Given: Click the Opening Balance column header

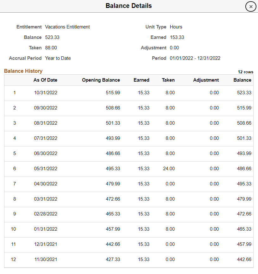Looking at the screenshot, I should 101,80.
